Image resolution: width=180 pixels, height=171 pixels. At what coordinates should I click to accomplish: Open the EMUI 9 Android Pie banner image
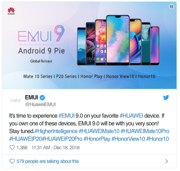(89, 45)
